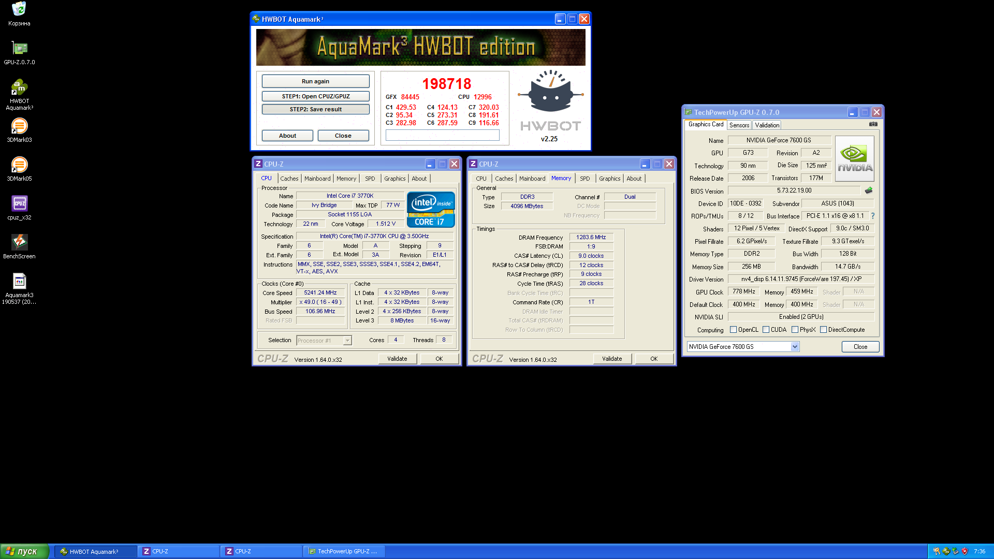Click the Aquamark total score 198718
This screenshot has height=559, width=994.
pyautogui.click(x=447, y=84)
